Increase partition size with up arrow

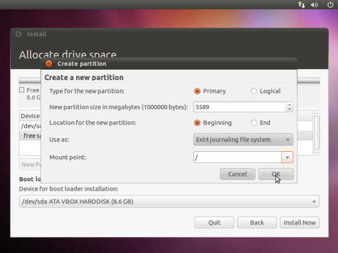pos(289,104)
